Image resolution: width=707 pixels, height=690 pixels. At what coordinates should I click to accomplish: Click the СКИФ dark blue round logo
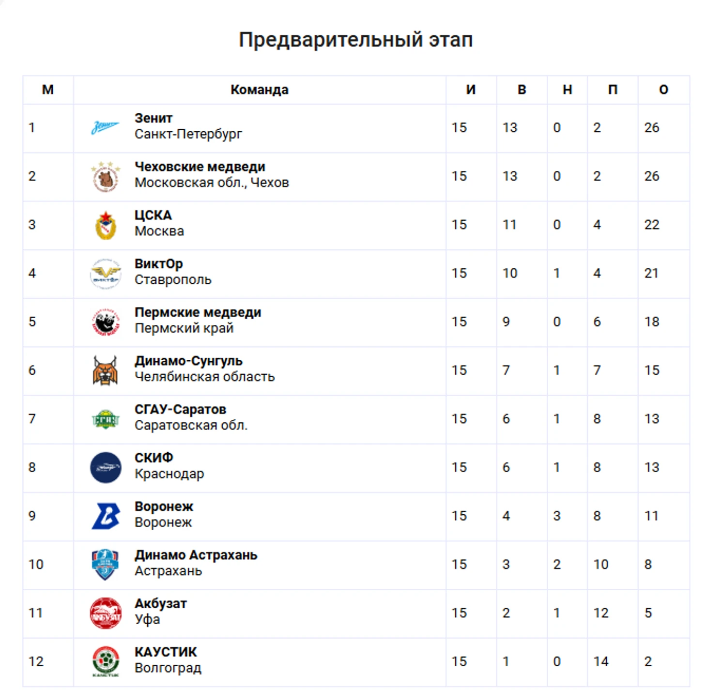click(x=106, y=467)
